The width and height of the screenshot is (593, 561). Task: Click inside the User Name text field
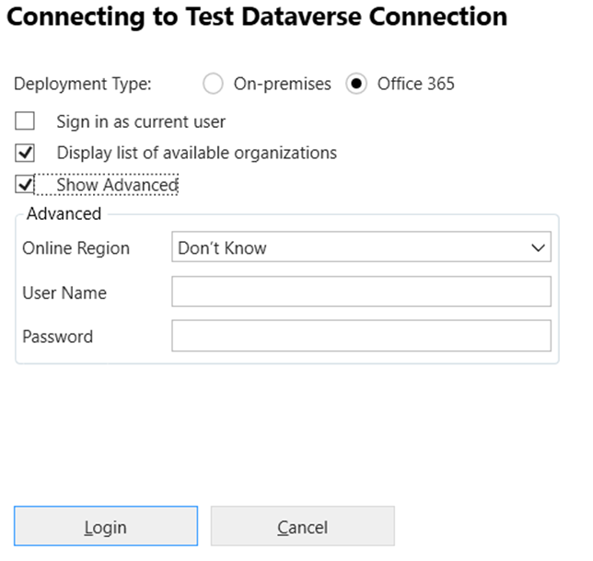(360, 292)
